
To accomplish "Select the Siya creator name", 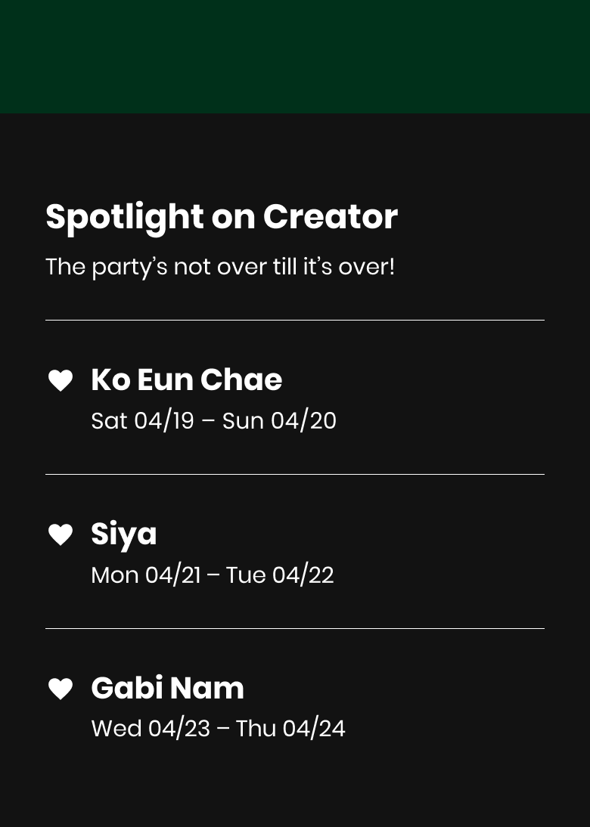I will 124,534.
